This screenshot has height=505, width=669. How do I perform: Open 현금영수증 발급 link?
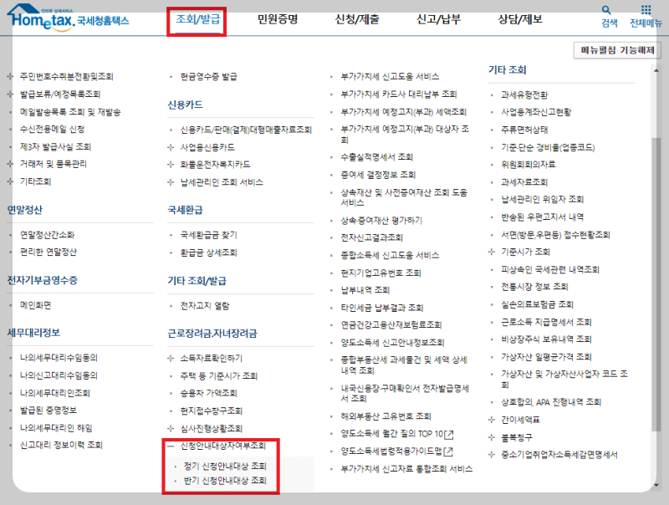coord(208,76)
